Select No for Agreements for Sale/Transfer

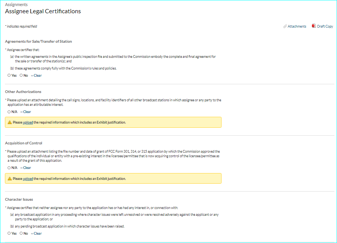pyautogui.click(x=21, y=76)
